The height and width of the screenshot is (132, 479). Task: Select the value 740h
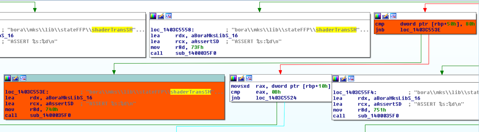point(52,109)
